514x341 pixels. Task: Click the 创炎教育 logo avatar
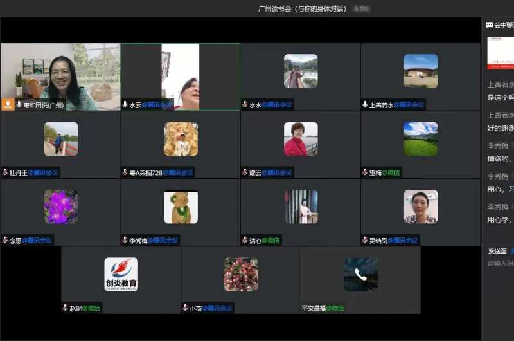(x=121, y=275)
